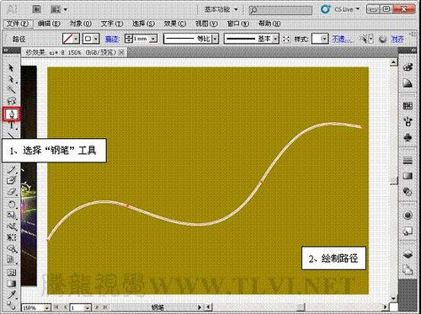Open the 基本功能 workspace switcher
The width and height of the screenshot is (421, 314).
(221, 9)
